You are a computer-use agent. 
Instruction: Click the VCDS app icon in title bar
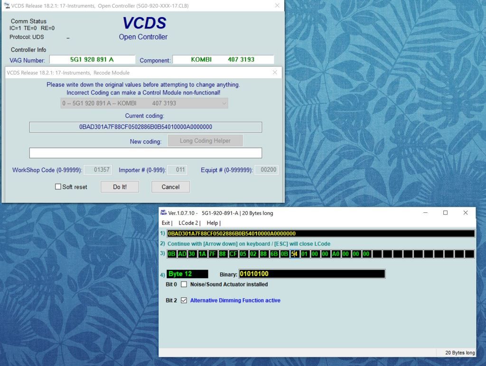7,6
